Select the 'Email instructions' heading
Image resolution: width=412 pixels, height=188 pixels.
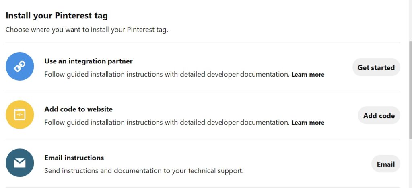pyautogui.click(x=74, y=158)
